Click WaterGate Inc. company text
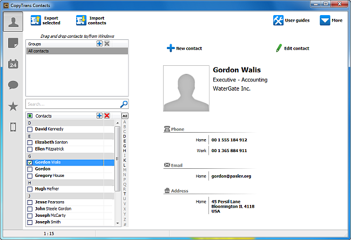351x240 pixels. point(232,88)
